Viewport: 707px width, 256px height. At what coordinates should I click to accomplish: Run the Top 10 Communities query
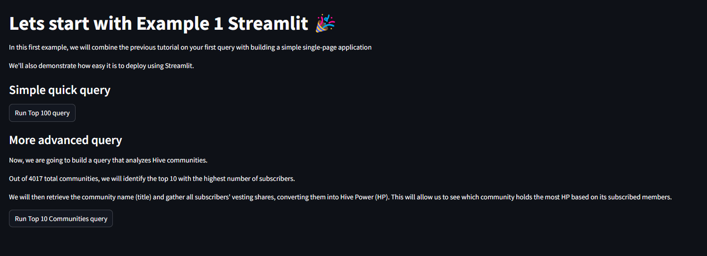(x=61, y=219)
